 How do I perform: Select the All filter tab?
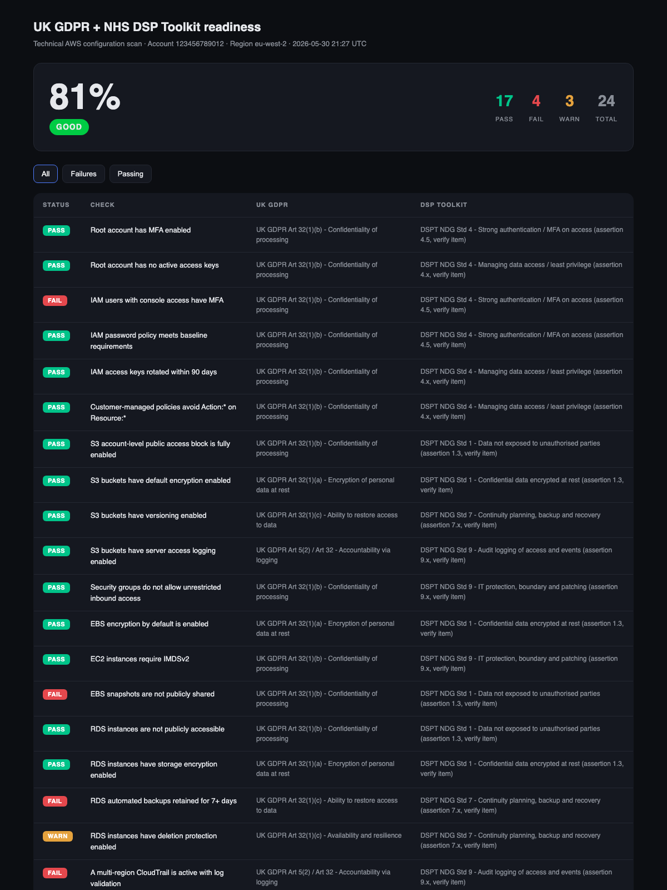click(46, 174)
